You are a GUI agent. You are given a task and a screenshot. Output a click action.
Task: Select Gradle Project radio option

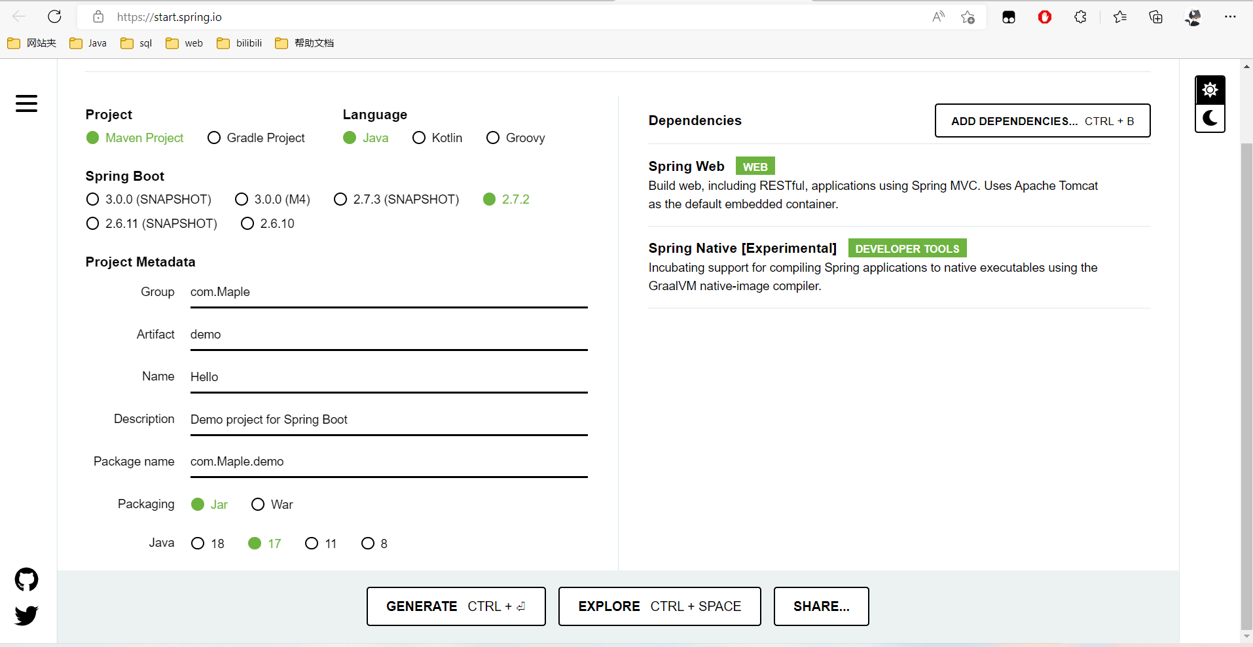[x=214, y=138]
